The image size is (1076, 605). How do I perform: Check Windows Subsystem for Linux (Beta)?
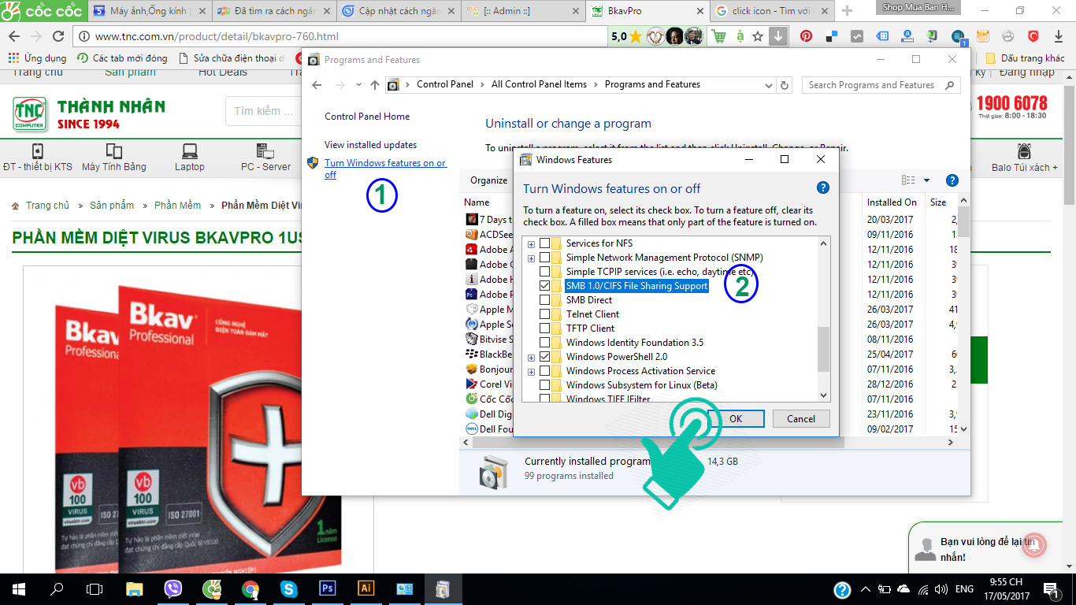coord(544,385)
